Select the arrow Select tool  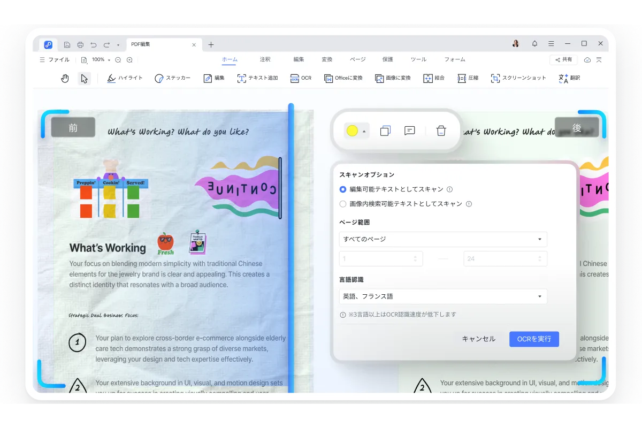[x=84, y=78]
